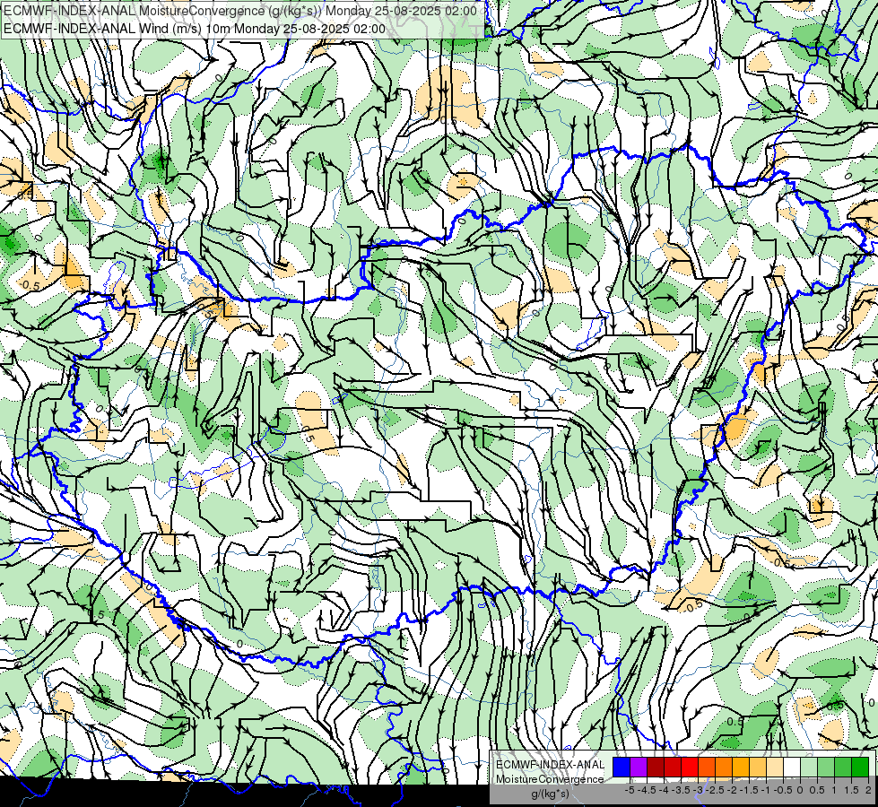
Task: Click the Wind (m/s) 10m title line
Action: pos(195,29)
